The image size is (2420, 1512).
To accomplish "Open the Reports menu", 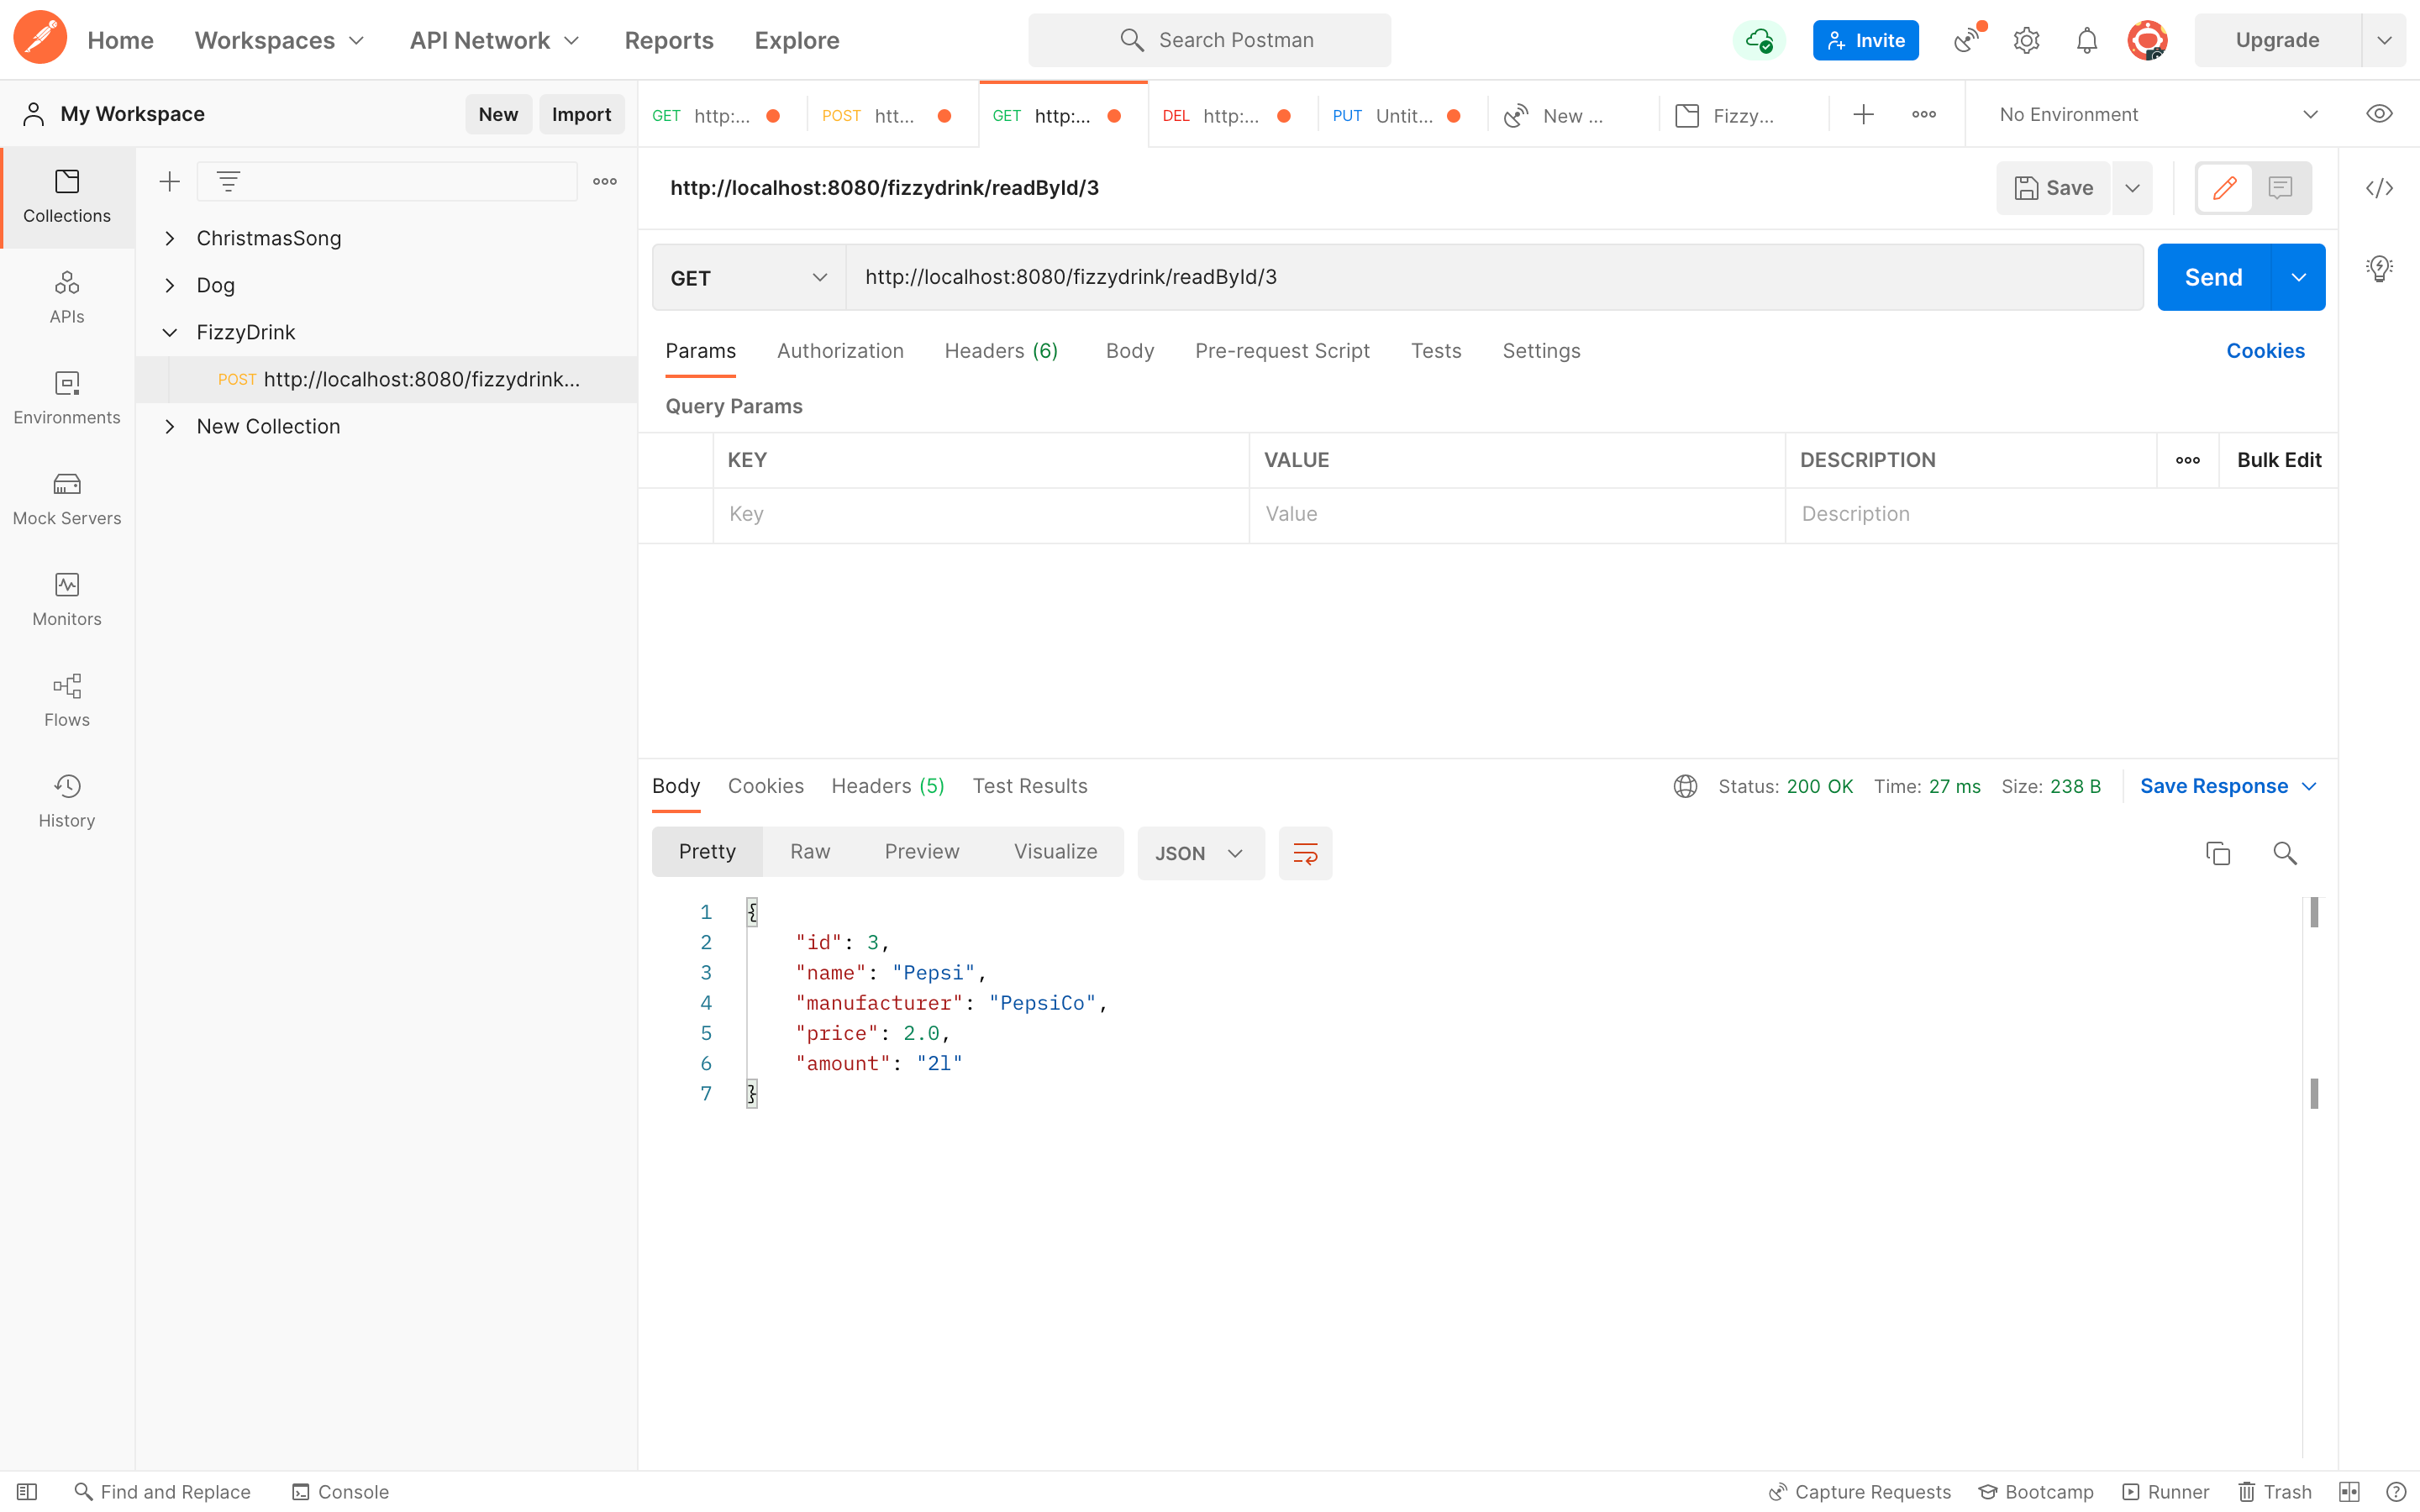I will [x=669, y=40].
